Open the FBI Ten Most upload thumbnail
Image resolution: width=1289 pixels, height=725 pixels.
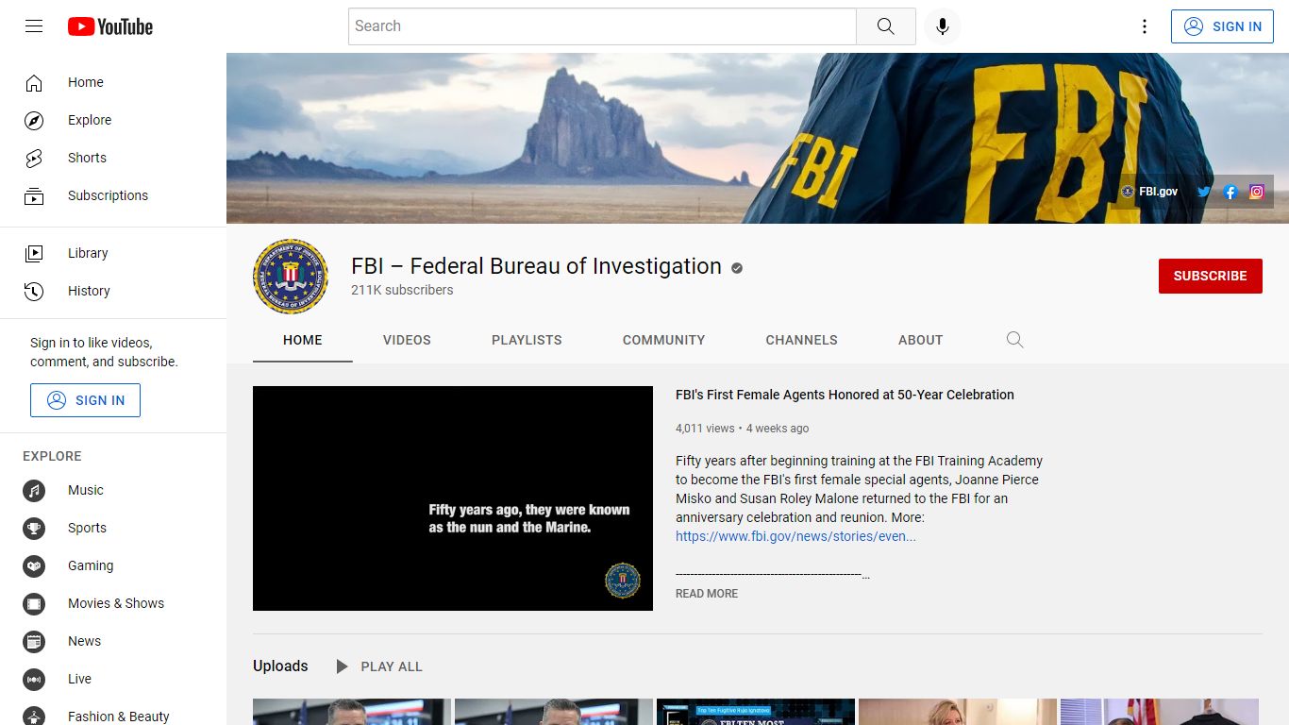click(756, 712)
